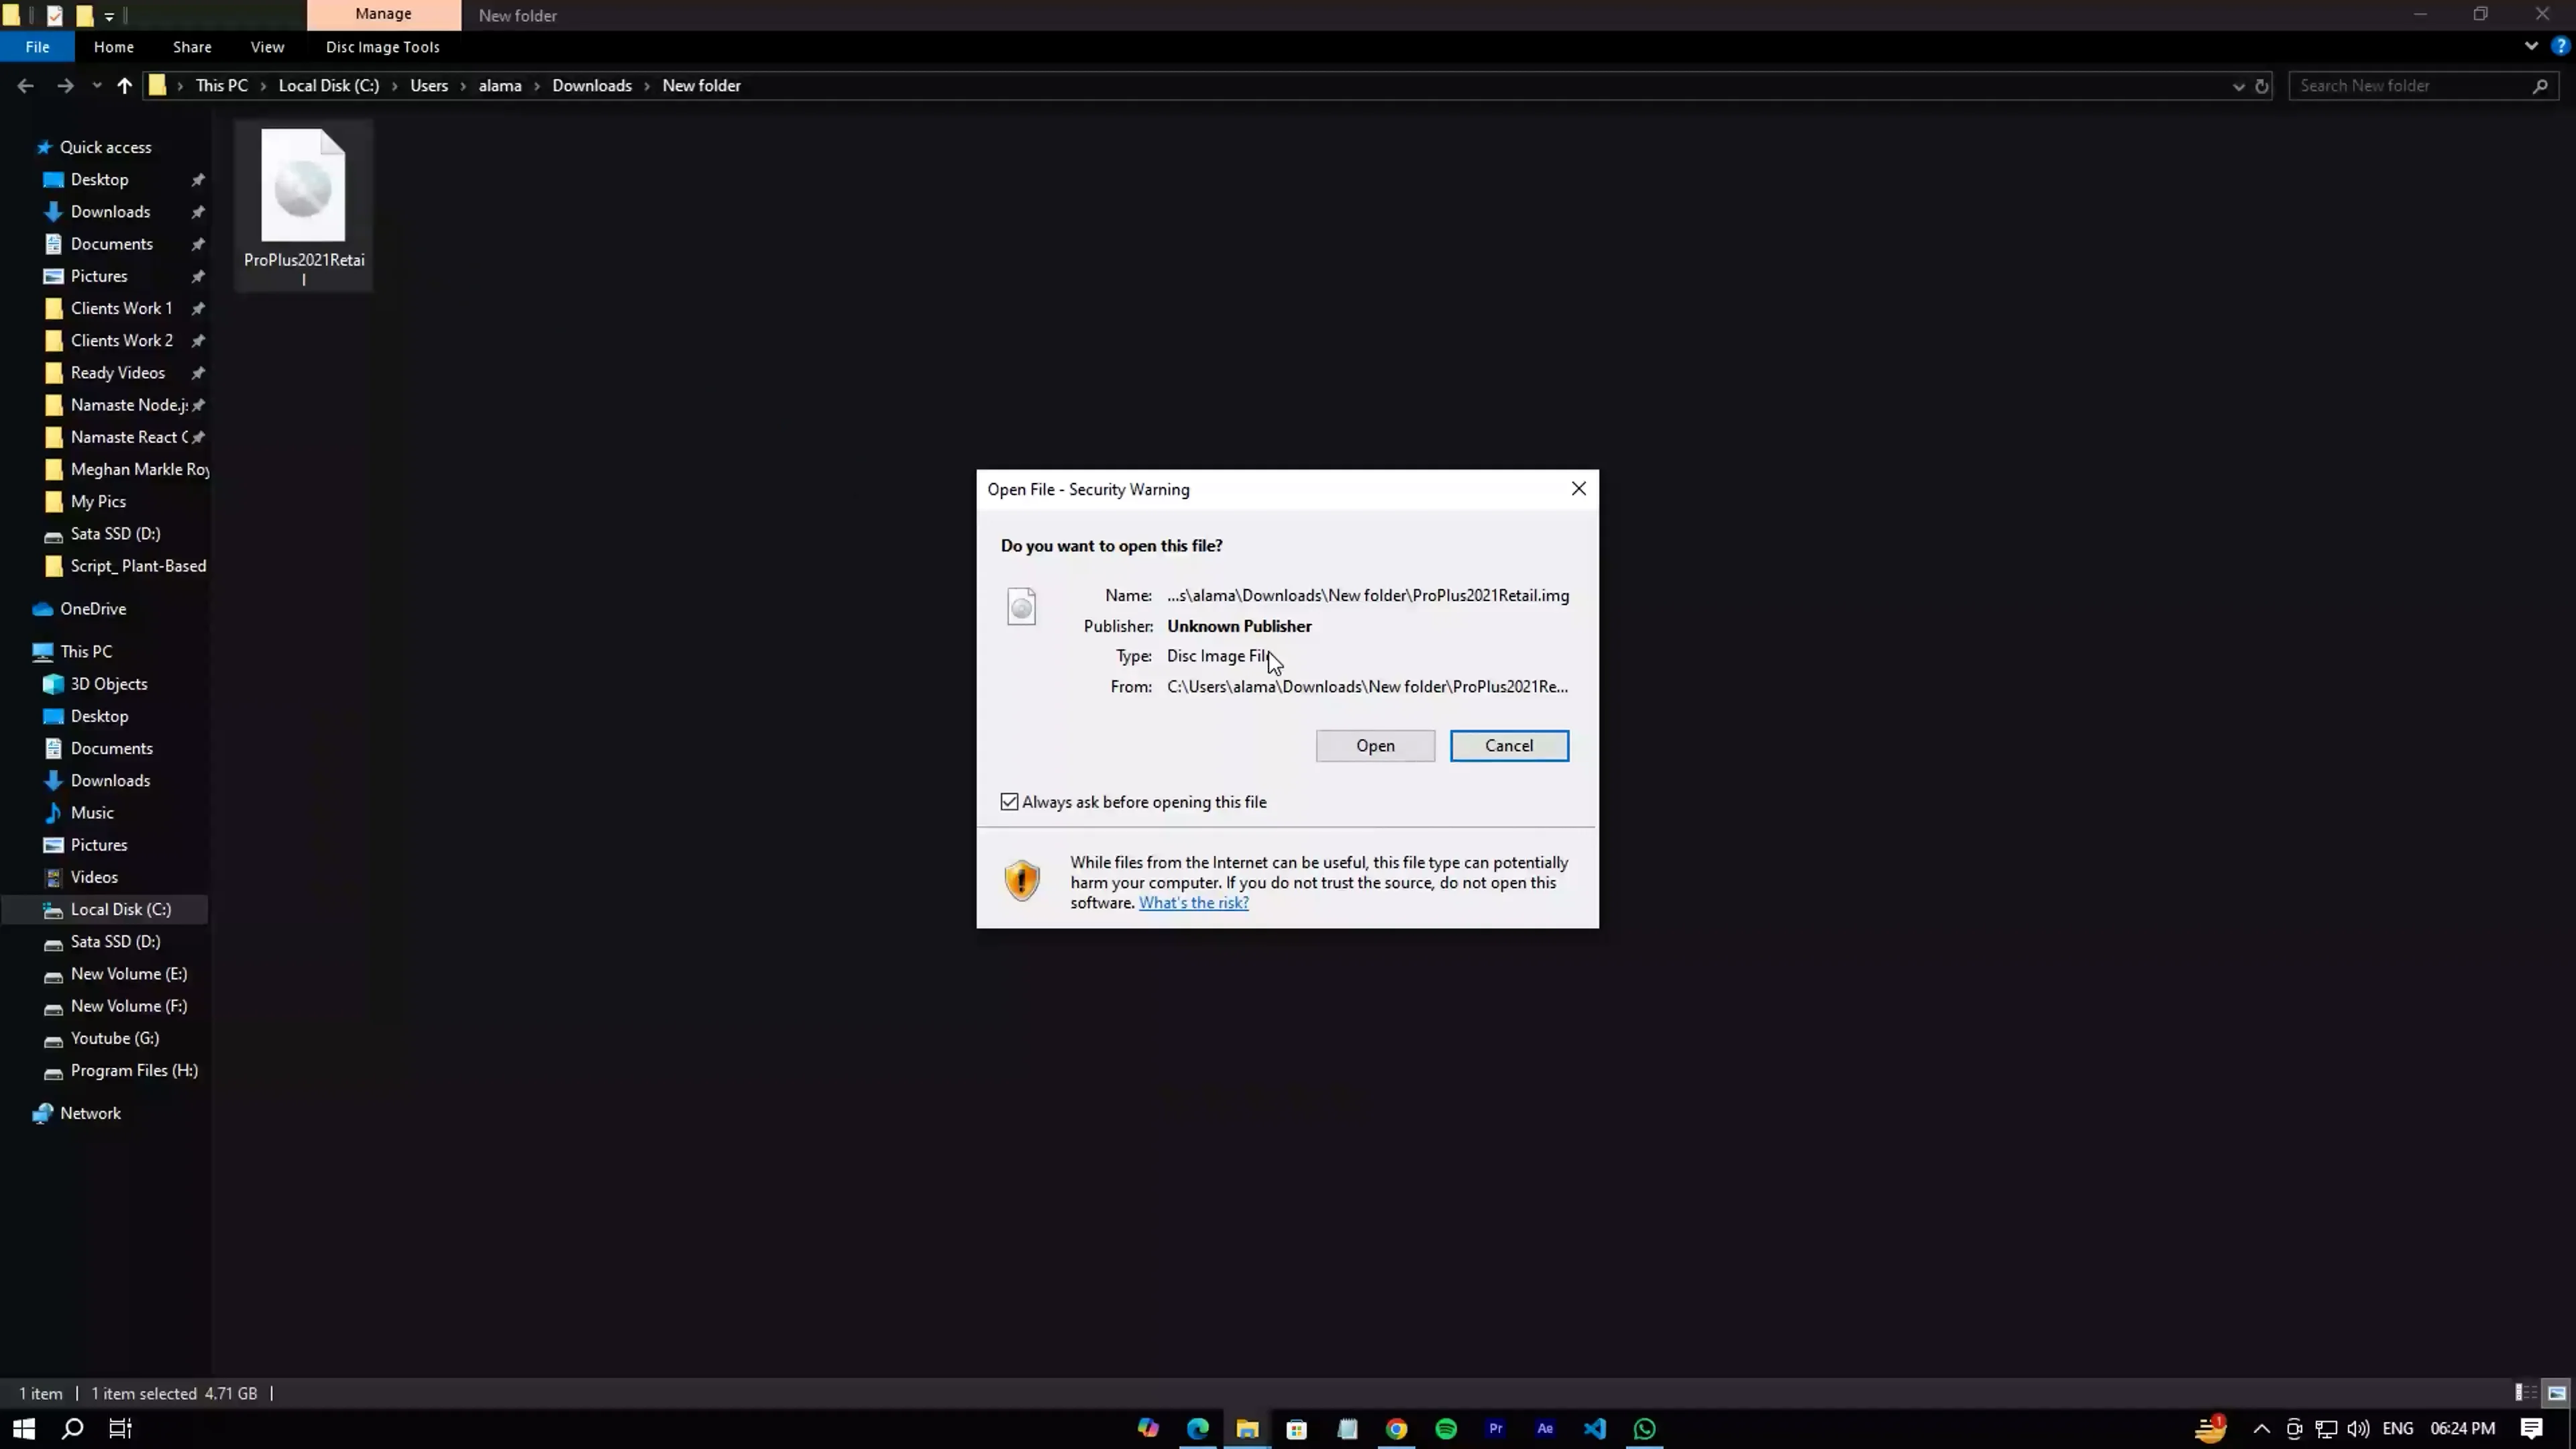Click the Up one level arrow icon
The width and height of the screenshot is (2576, 1449).
[x=124, y=86]
